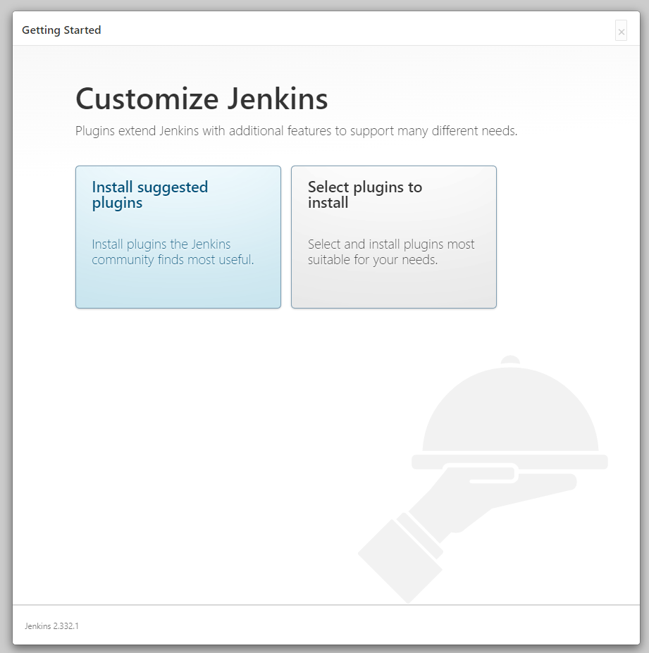Click the text 'Plugins extend Jenkins with additional features'
The height and width of the screenshot is (653, 649).
pos(204,131)
